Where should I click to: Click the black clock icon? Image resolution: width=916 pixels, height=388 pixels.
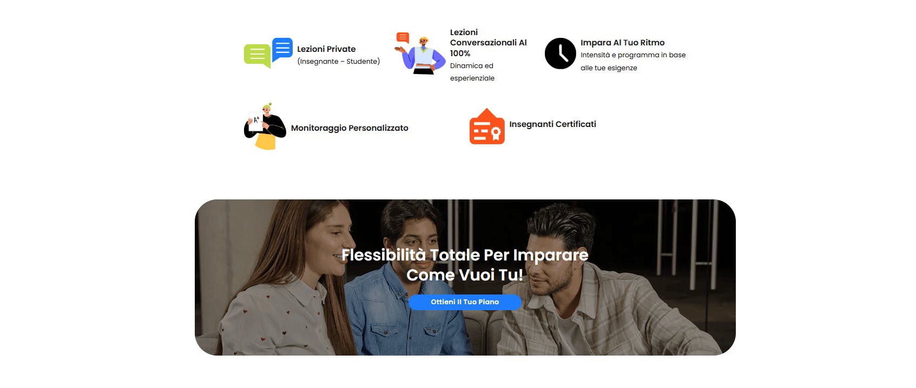[560, 53]
